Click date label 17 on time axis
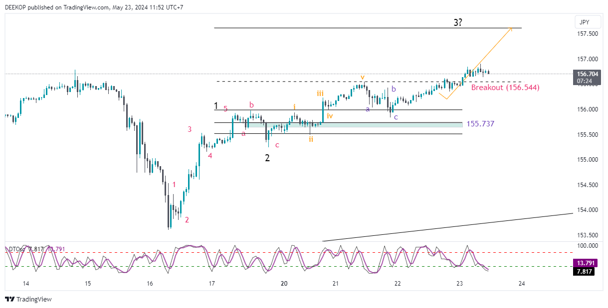Screen dimensions: 608x308 click(x=212, y=284)
